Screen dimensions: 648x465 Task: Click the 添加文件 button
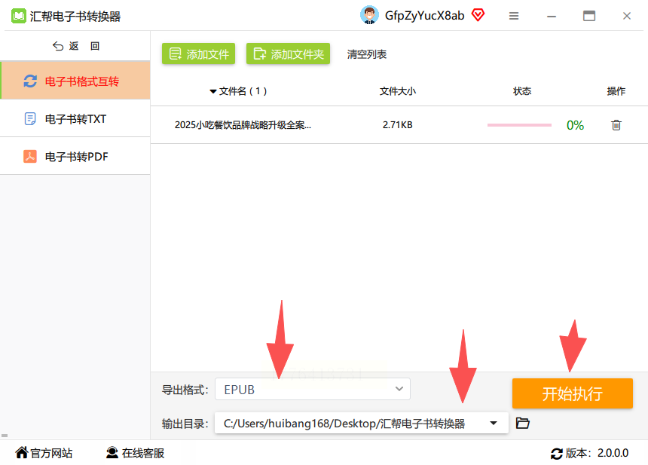point(198,54)
